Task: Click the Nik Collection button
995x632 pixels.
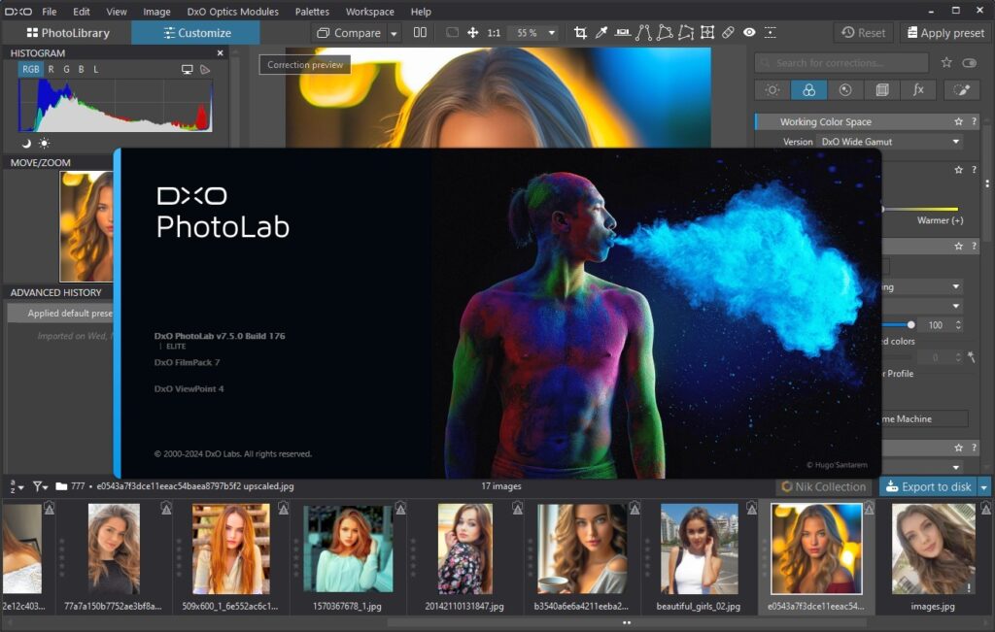Action: tap(824, 486)
